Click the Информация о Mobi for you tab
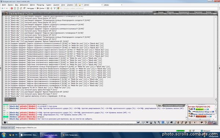 tap(26, 128)
